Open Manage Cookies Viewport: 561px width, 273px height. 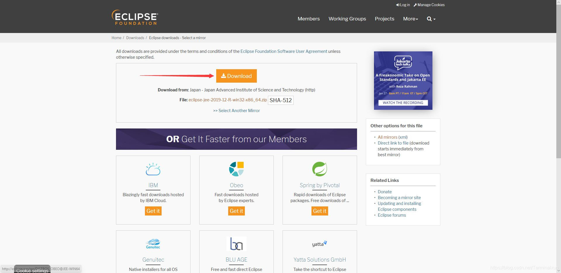tap(429, 5)
